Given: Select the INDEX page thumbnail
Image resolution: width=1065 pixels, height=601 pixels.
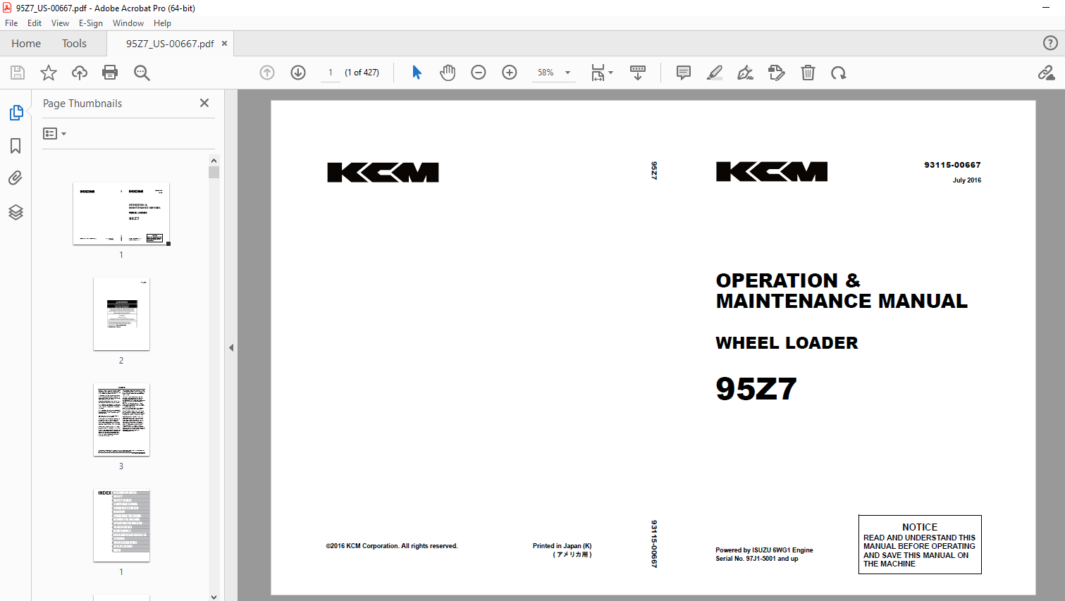Looking at the screenshot, I should 121,525.
